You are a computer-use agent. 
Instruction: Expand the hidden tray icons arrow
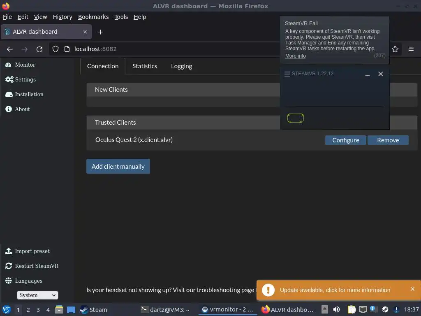click(325, 309)
